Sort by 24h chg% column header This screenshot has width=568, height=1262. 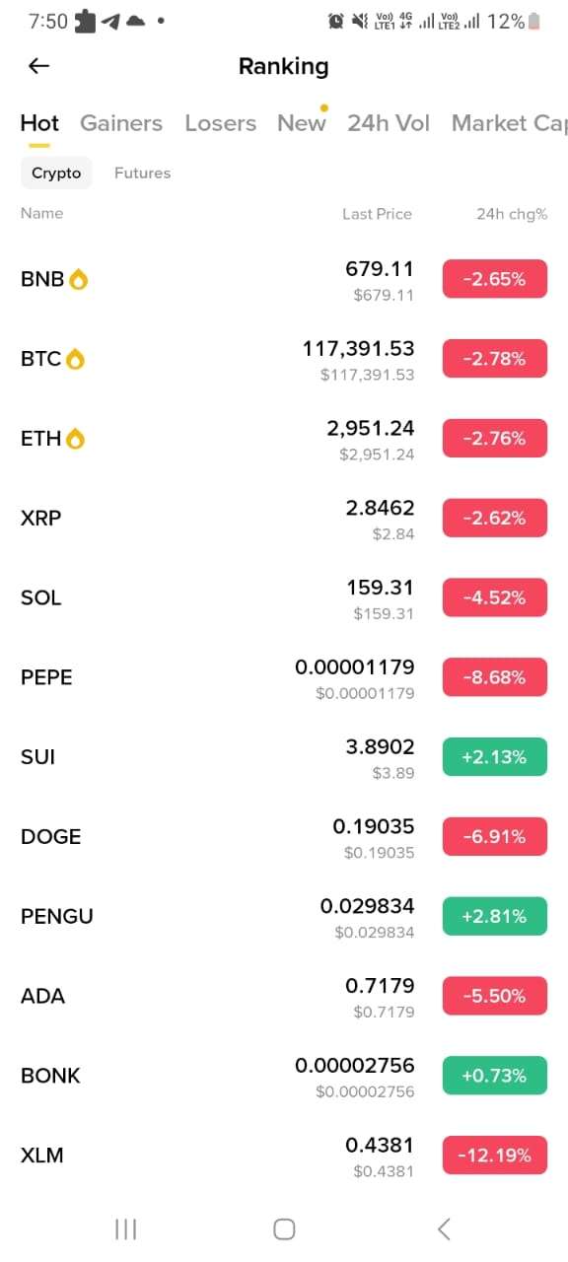pos(512,214)
